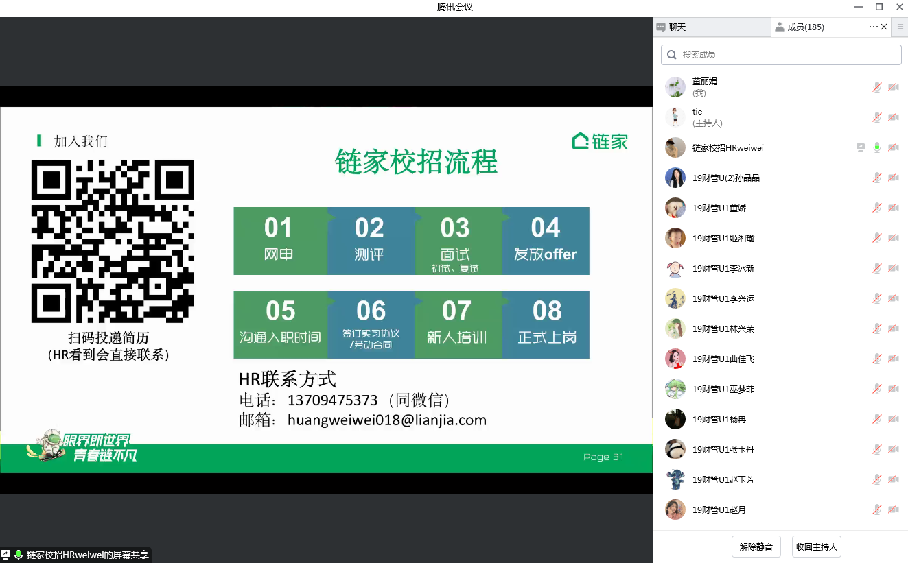Click the chat bubble icon on 聊天 tab
This screenshot has width=908, height=563.
661,27
